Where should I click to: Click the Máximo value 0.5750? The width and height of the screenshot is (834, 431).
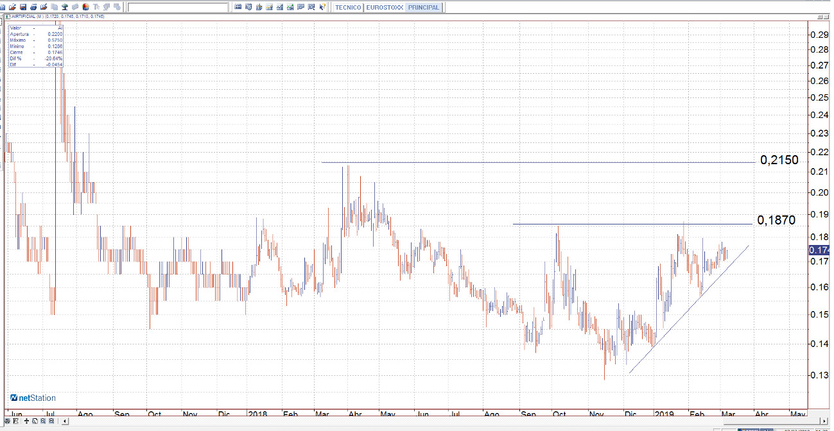click(55, 40)
